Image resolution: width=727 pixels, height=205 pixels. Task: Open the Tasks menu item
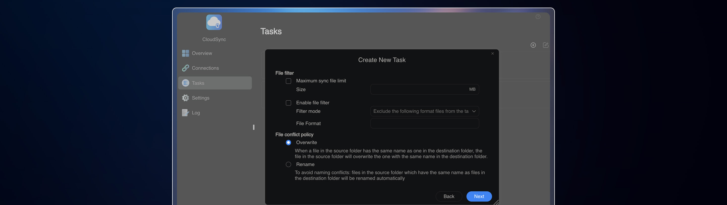click(215, 83)
